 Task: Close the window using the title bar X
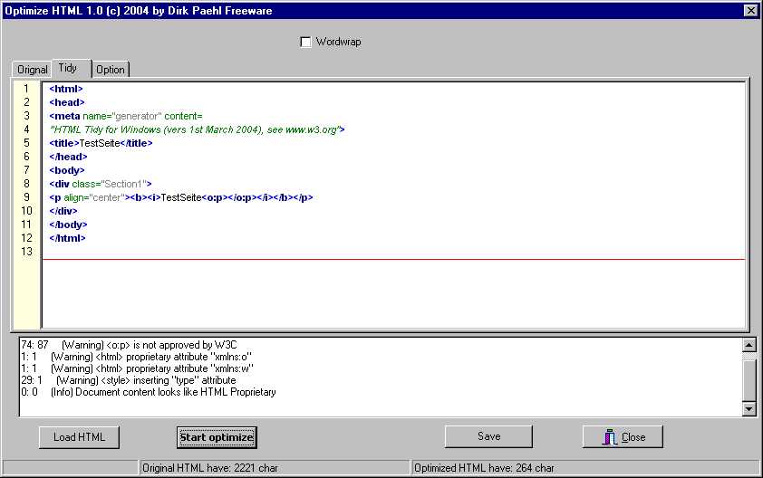[750, 11]
